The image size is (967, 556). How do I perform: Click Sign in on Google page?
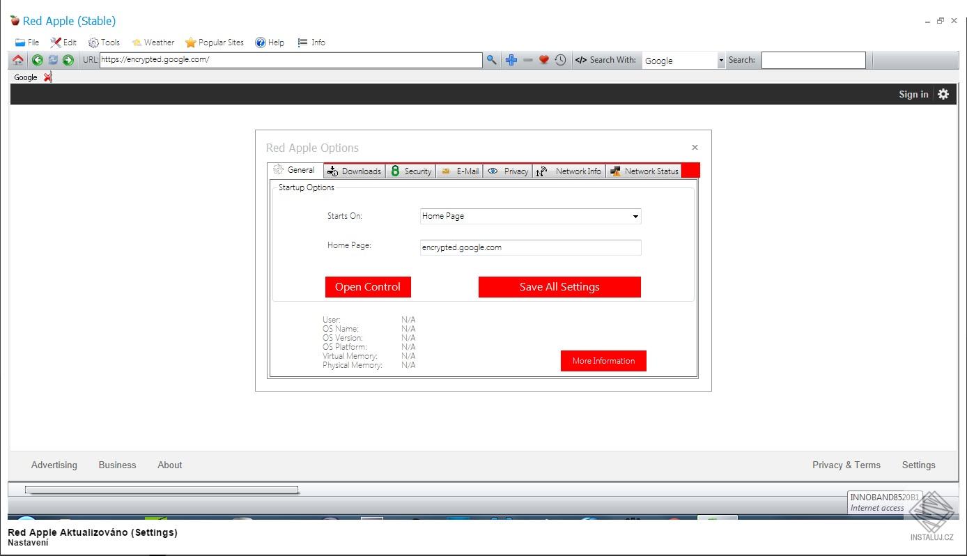click(913, 94)
